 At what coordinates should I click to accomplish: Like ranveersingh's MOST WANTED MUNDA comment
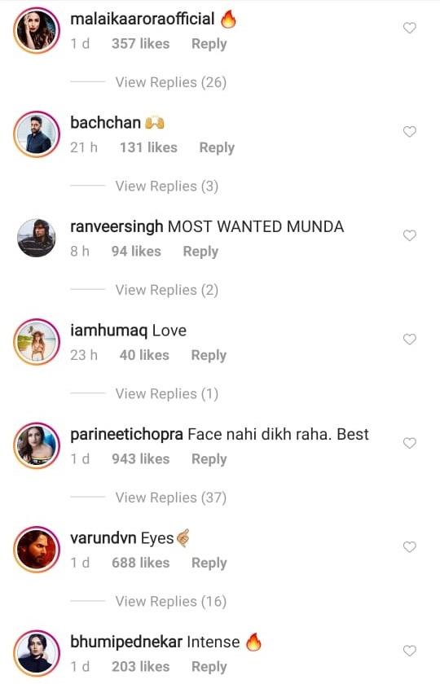[409, 235]
